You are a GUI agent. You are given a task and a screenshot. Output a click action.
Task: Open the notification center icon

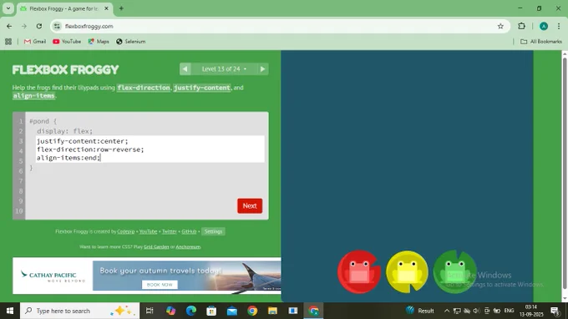click(555, 311)
